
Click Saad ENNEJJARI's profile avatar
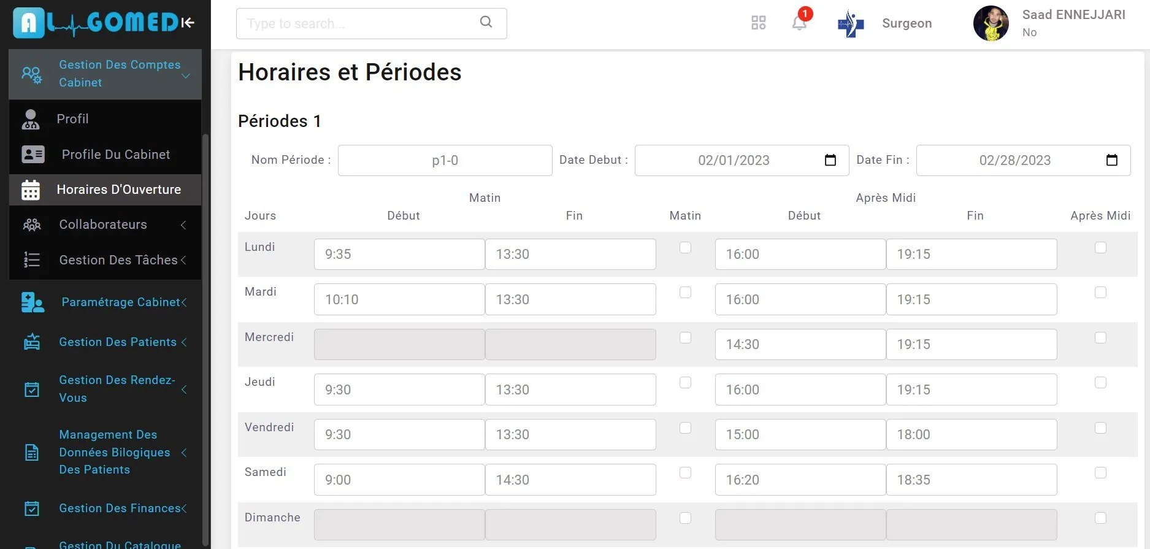point(991,23)
